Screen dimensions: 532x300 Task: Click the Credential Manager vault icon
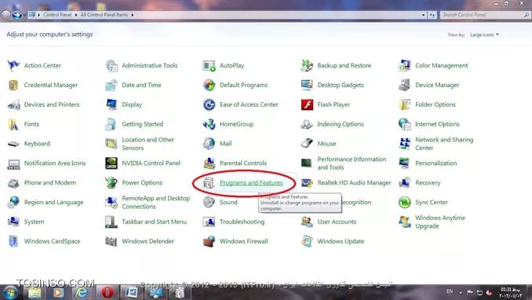pyautogui.click(x=13, y=85)
